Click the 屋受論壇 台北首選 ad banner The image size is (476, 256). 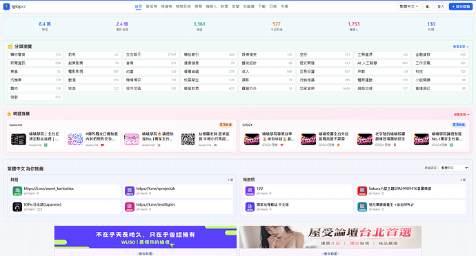[x=330, y=237]
